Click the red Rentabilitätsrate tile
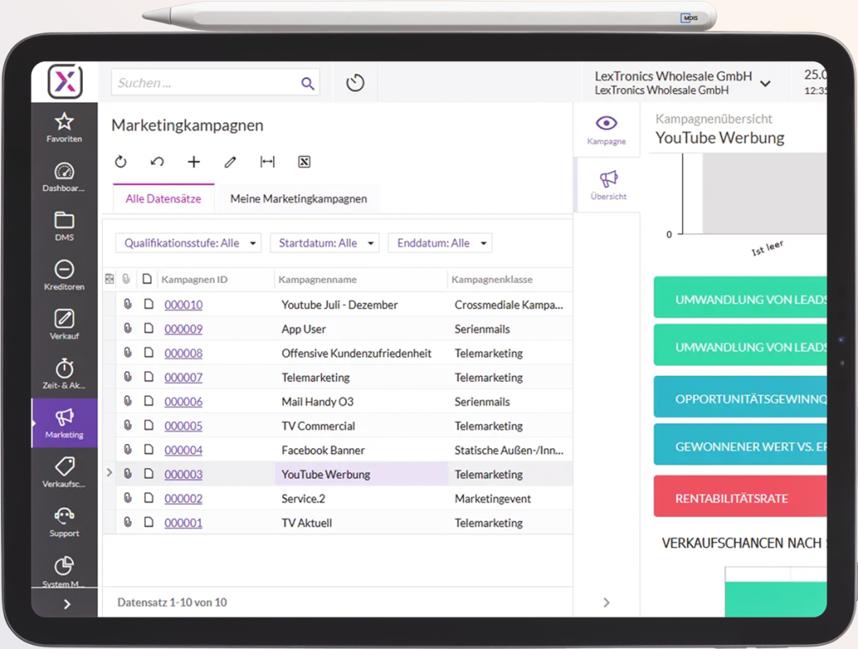 pos(739,498)
